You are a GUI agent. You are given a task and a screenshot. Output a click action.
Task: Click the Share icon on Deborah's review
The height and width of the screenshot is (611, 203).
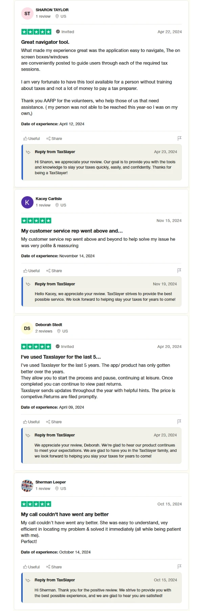(x=54, y=422)
